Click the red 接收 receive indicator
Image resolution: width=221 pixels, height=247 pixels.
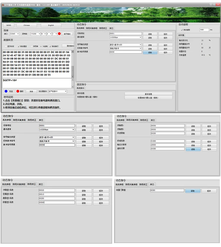click(x=18, y=91)
